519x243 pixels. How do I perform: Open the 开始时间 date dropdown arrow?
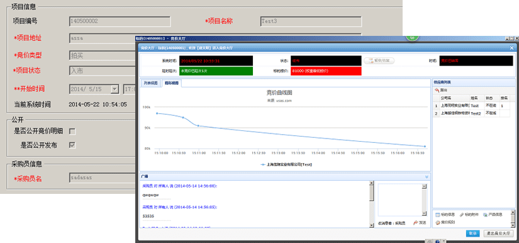114,89
